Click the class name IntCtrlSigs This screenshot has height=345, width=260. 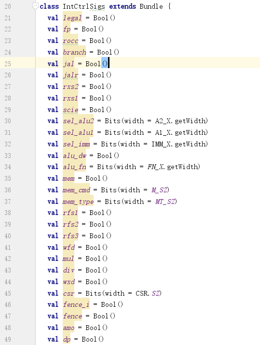coord(83,6)
